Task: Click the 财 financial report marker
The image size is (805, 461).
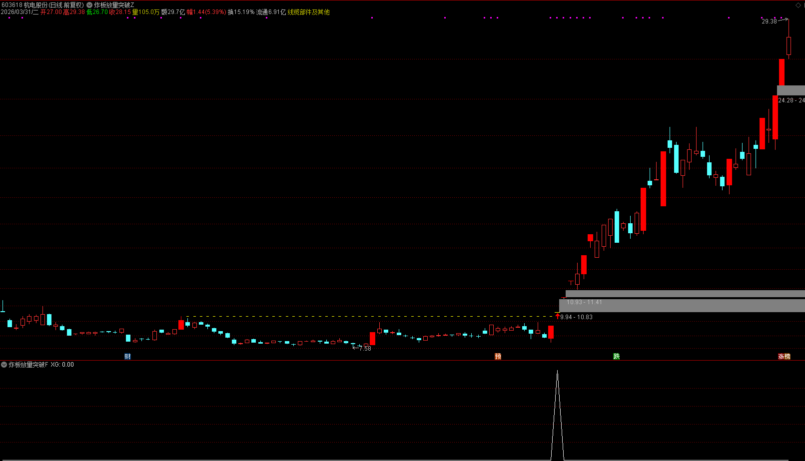Action: (x=127, y=356)
